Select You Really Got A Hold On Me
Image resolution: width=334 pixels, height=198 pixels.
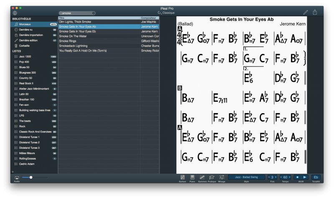(109, 51)
